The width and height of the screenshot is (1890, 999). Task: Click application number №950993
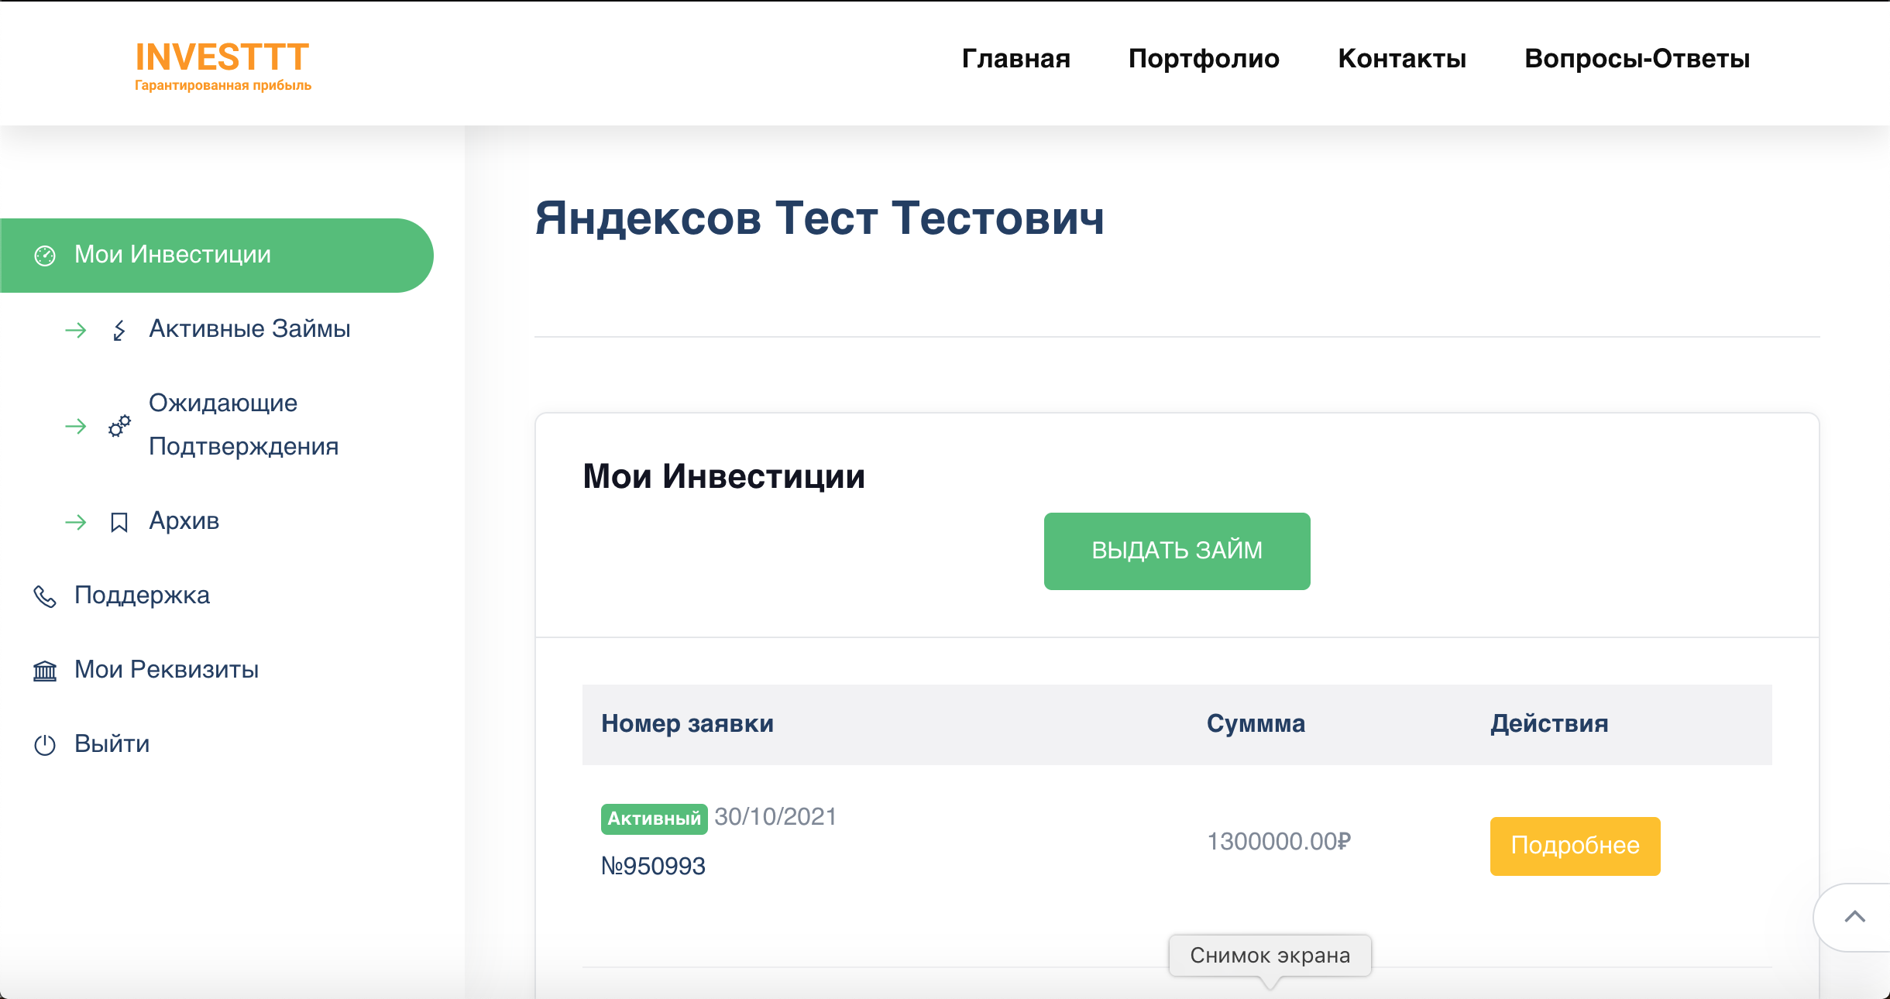(x=653, y=866)
